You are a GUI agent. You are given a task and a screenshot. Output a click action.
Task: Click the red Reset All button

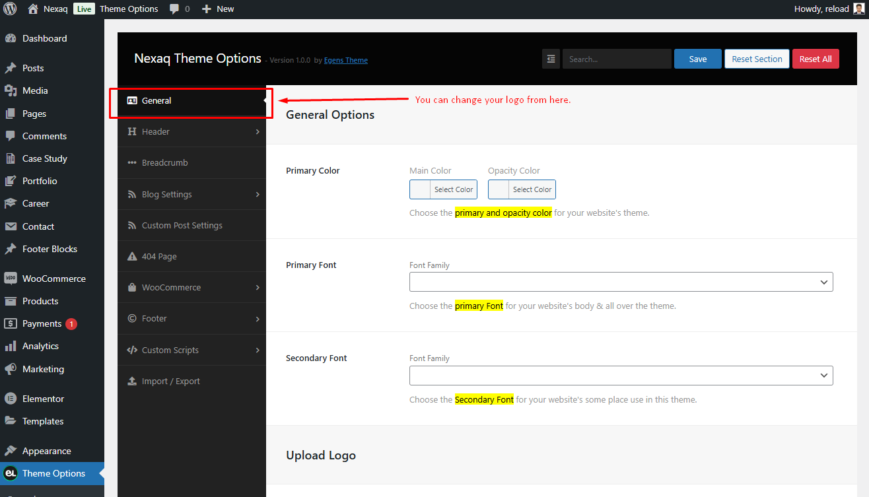tap(816, 59)
